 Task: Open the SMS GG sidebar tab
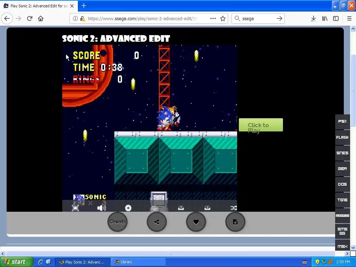342,231
